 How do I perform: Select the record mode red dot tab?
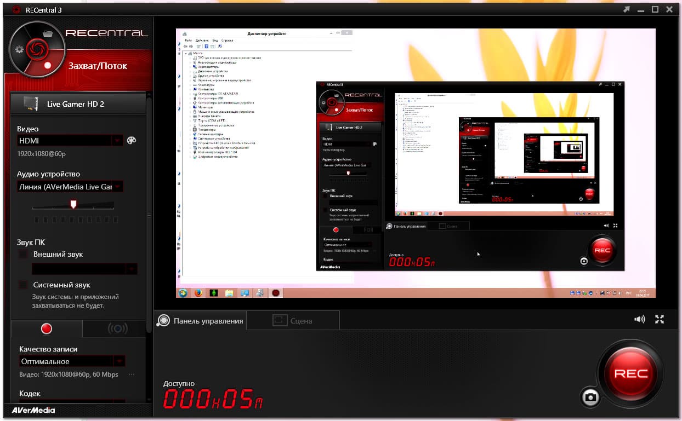(x=47, y=328)
